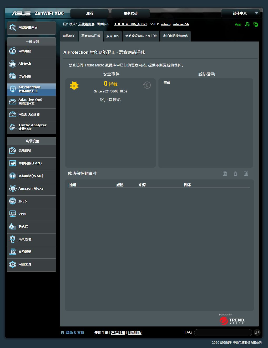Select the AiMesh icon in sidebar

tap(13, 64)
